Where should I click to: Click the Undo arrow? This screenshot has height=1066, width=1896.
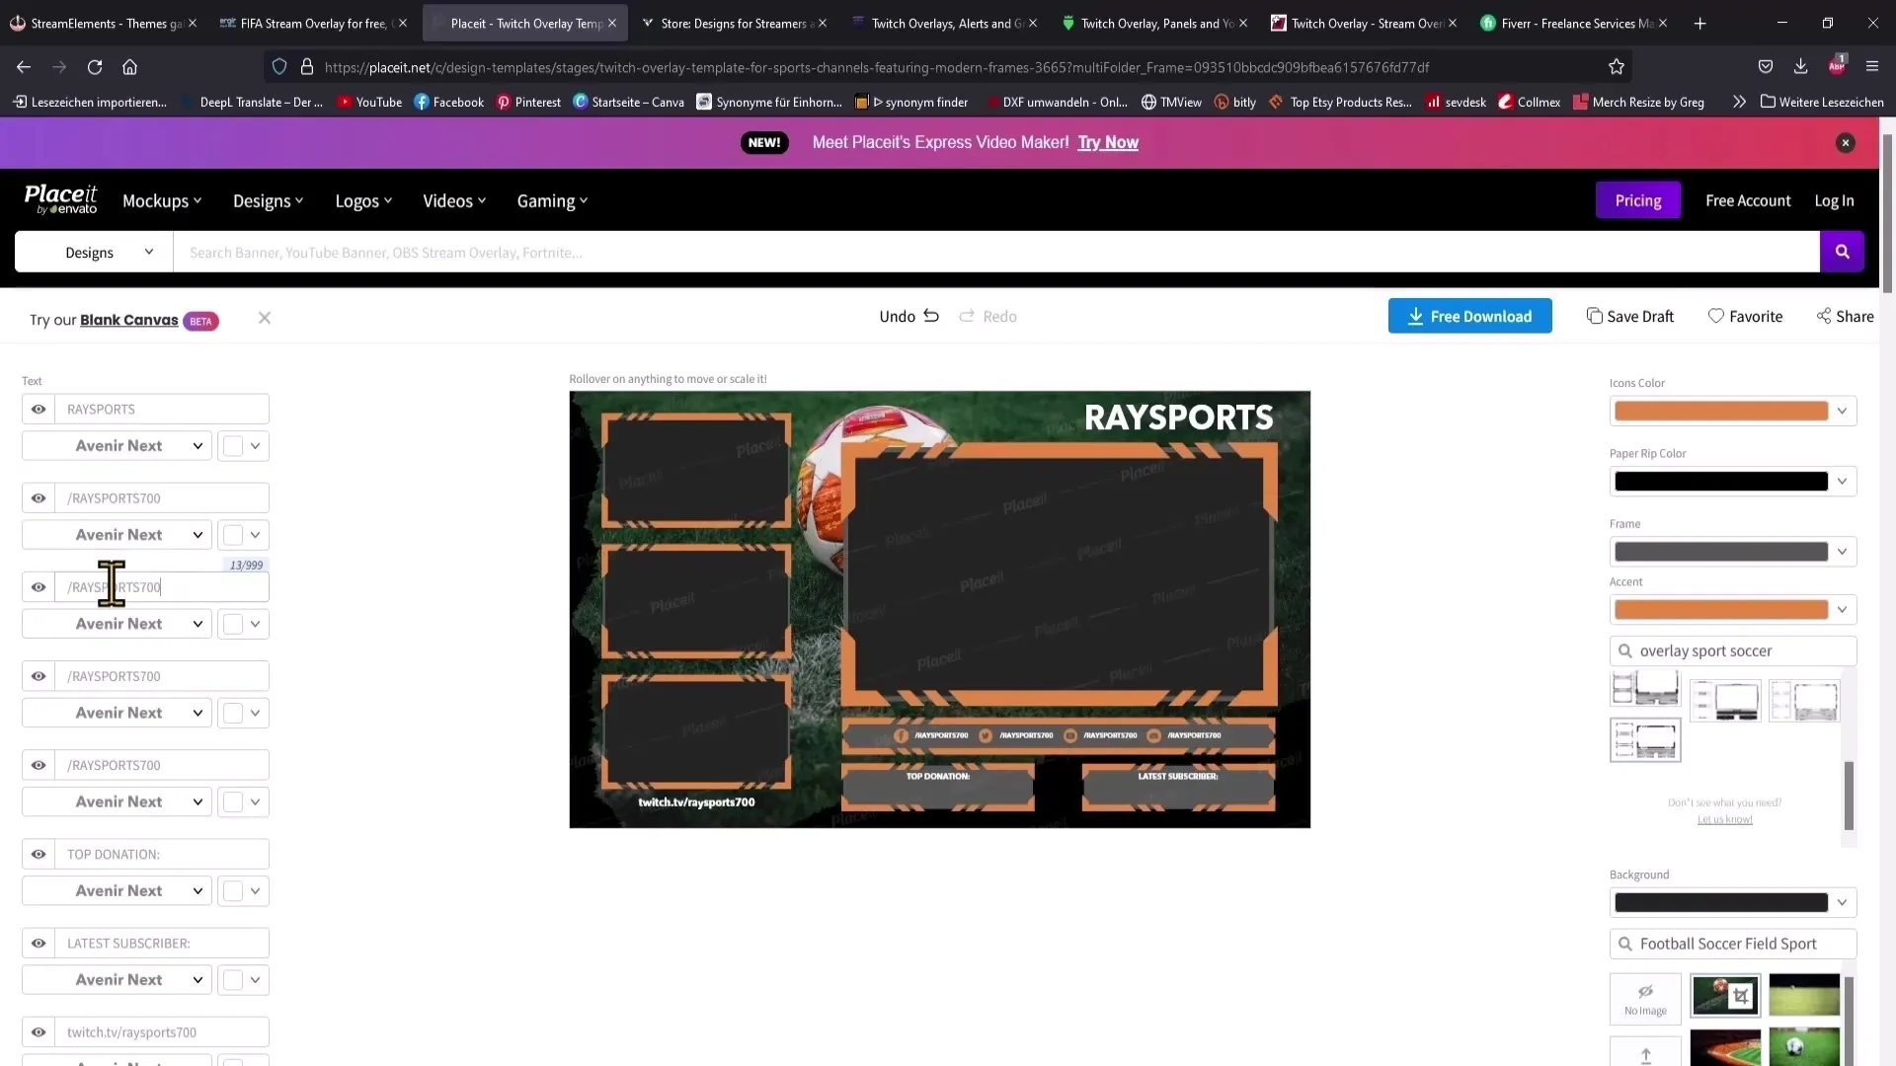click(930, 316)
